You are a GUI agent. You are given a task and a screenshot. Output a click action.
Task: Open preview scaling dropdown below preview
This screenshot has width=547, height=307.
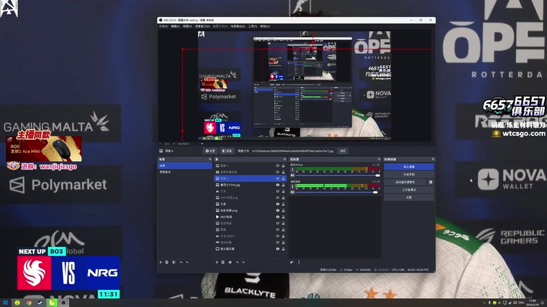(x=202, y=144)
